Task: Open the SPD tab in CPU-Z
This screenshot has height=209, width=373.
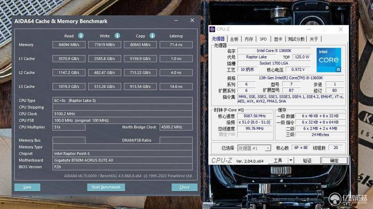Action: tap(263, 39)
